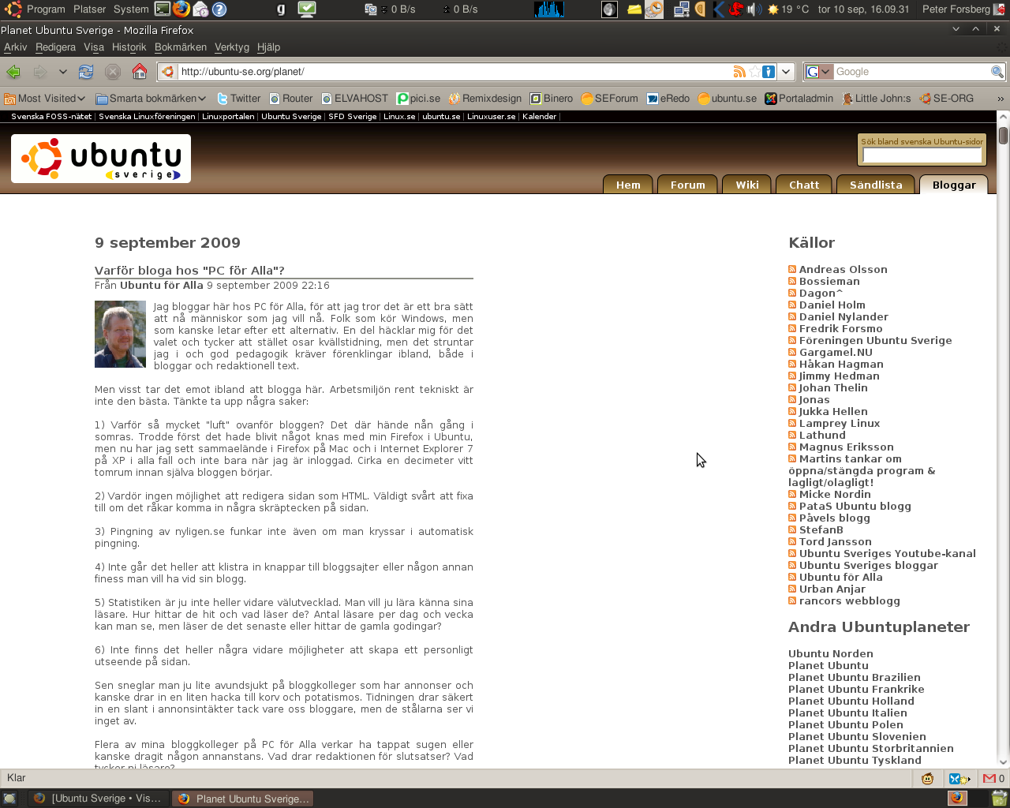Screen dimensions: 1010x808
Task: Switch to the Hem tab
Action: 628,185
